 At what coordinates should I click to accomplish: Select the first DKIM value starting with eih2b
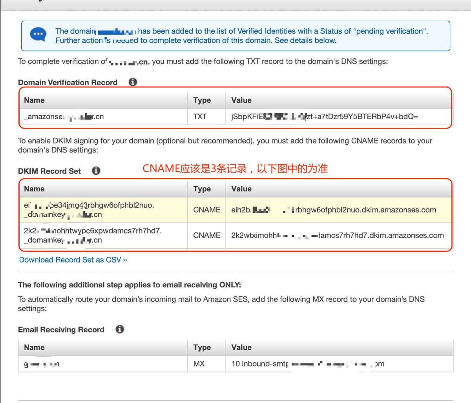[333, 210]
